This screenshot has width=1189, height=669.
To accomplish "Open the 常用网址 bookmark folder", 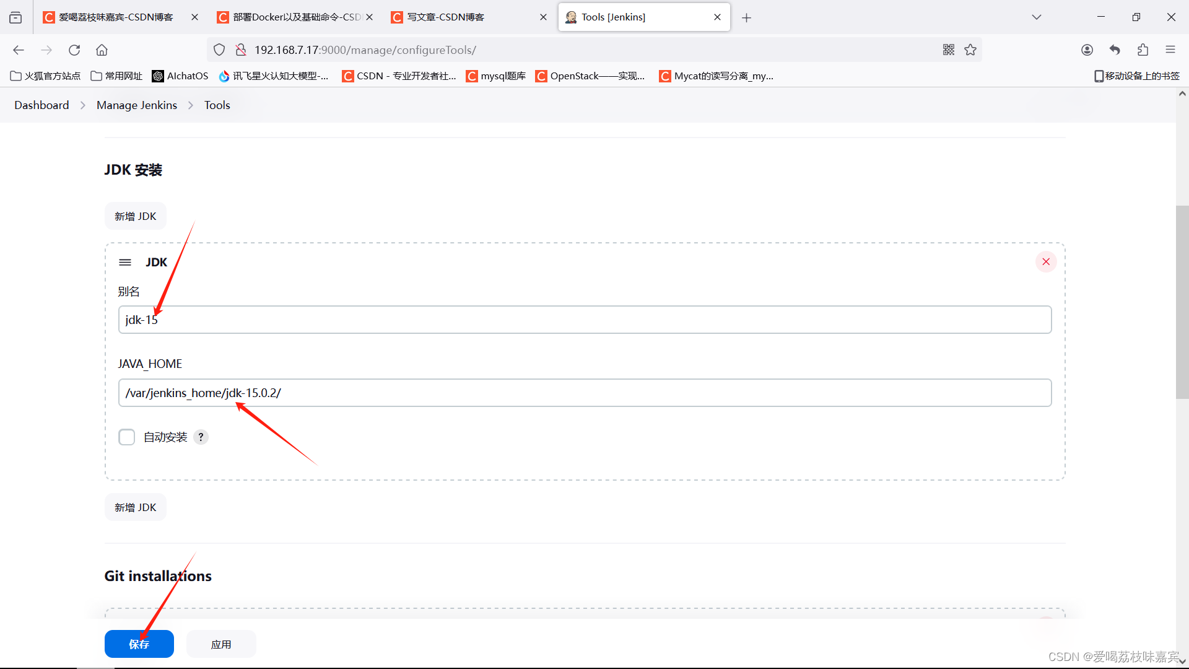I will tap(116, 76).
